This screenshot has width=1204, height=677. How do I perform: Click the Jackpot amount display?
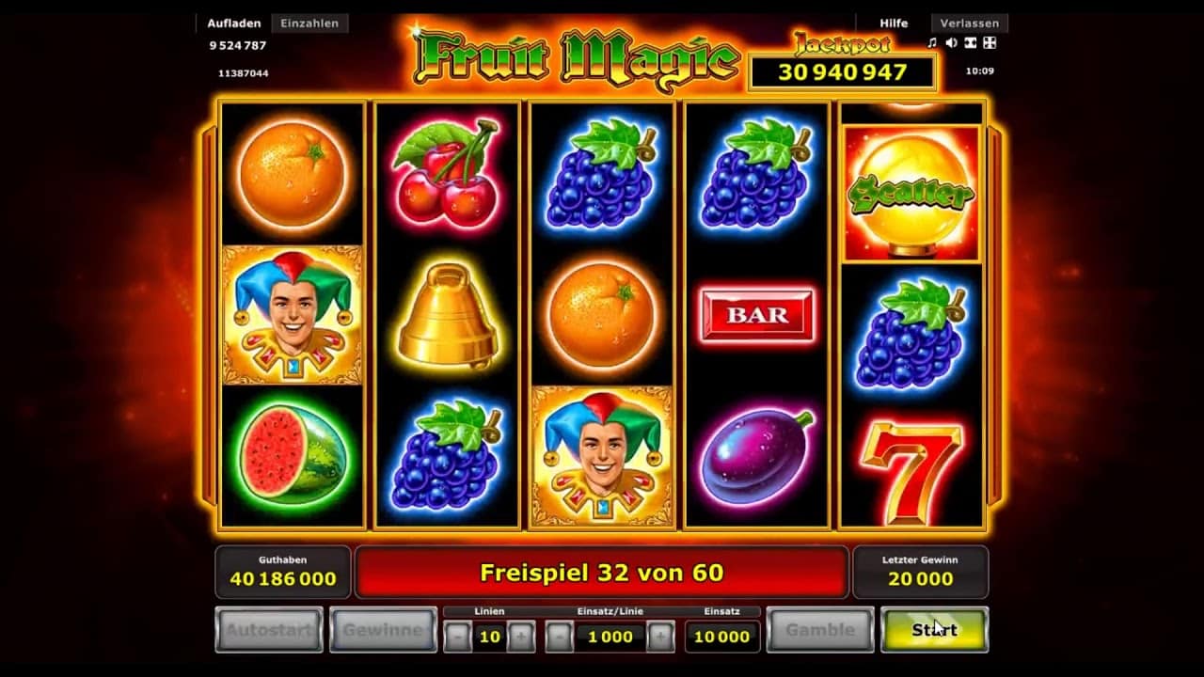[842, 72]
